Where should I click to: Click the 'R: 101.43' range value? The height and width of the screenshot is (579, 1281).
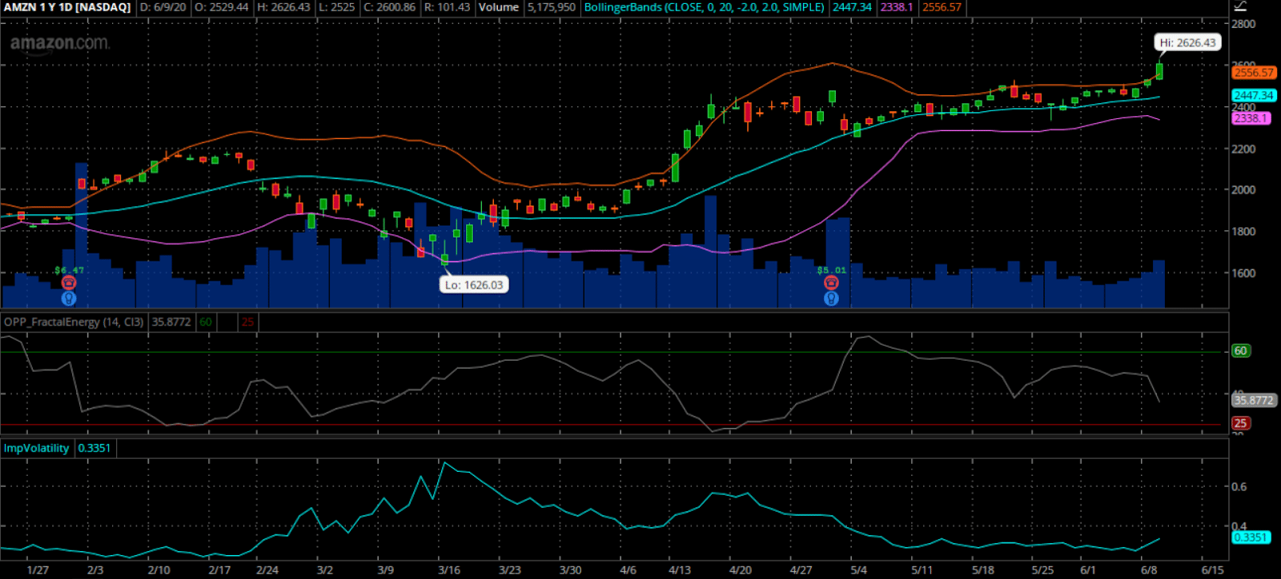click(x=447, y=7)
